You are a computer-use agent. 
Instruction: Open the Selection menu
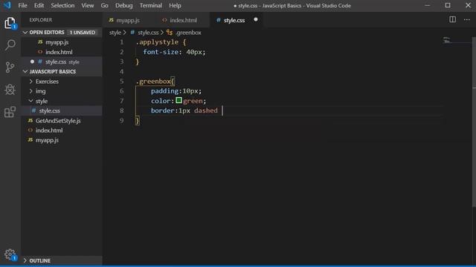[x=62, y=5]
